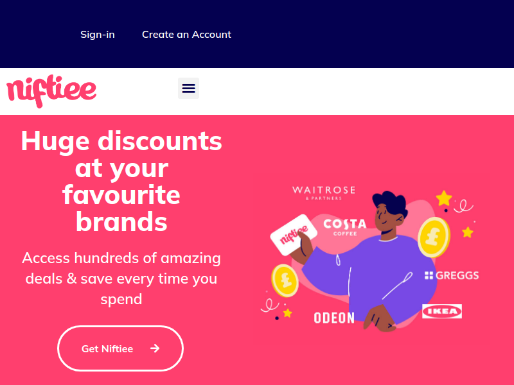
Task: Click the Odeon brand logo
Action: (334, 318)
